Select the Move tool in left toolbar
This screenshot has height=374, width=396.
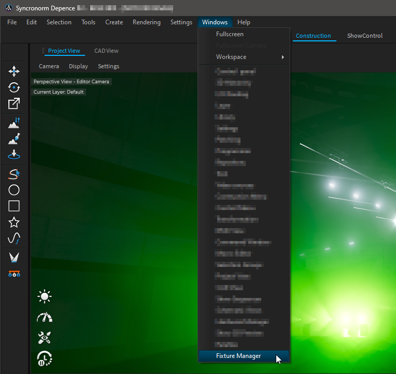(x=14, y=71)
